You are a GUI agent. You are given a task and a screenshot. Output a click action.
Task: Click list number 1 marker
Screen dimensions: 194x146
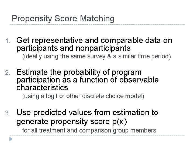[x=8, y=41]
